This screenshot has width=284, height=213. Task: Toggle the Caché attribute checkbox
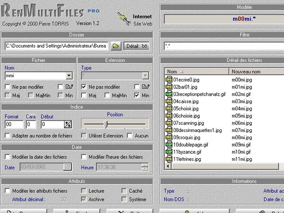click(x=124, y=191)
